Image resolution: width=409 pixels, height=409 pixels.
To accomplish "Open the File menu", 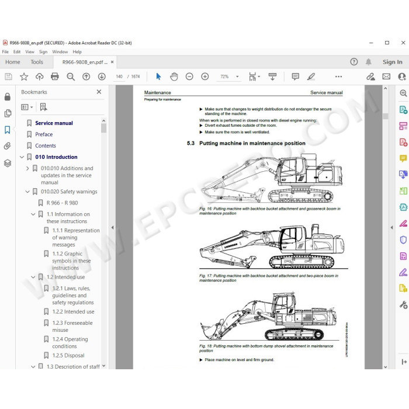I will coord(5,51).
